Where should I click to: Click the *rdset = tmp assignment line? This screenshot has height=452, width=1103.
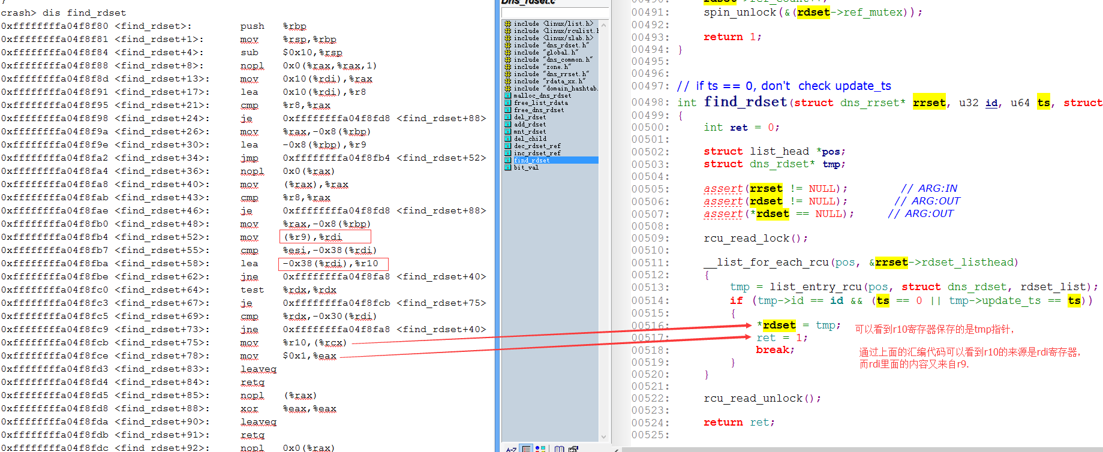pos(799,326)
